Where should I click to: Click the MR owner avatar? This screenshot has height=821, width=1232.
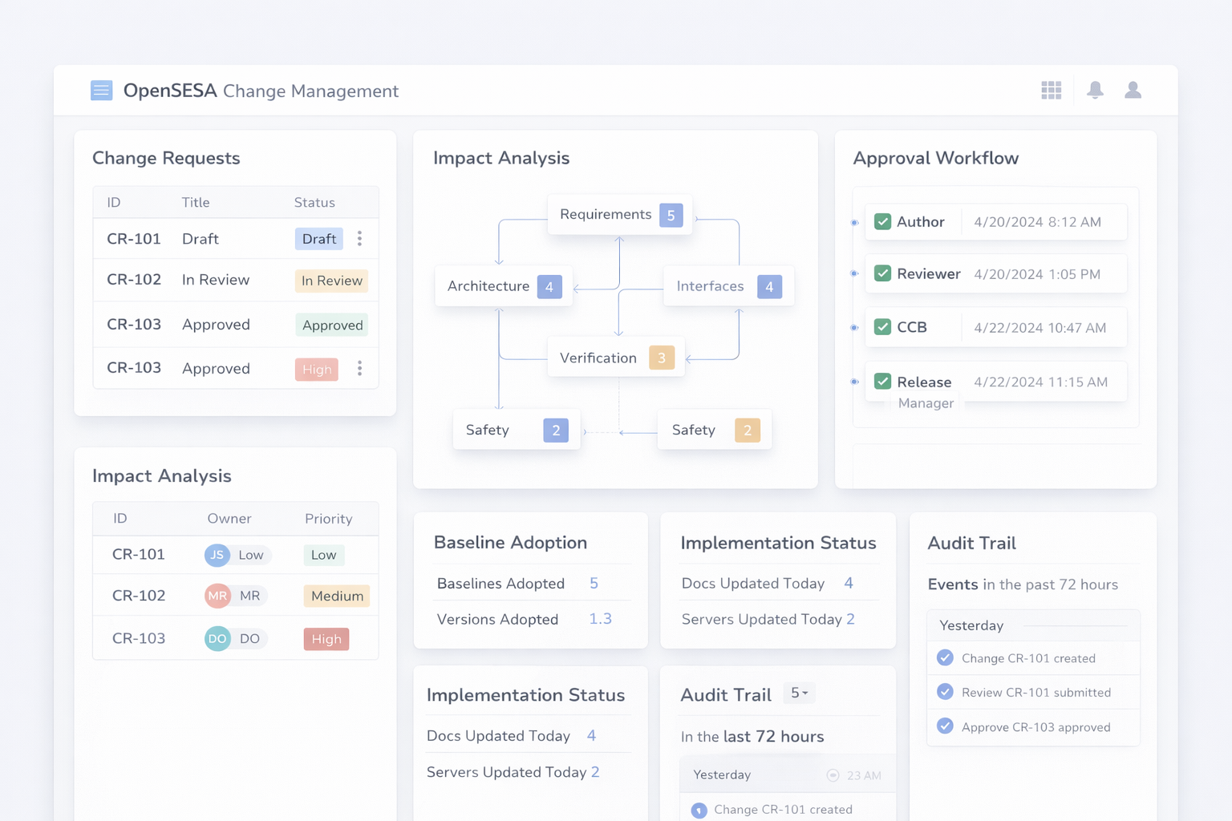[x=217, y=596]
